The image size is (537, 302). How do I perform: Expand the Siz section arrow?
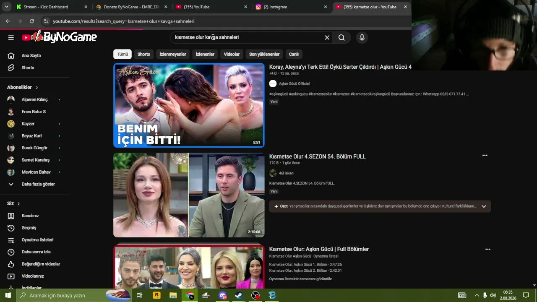point(18,203)
